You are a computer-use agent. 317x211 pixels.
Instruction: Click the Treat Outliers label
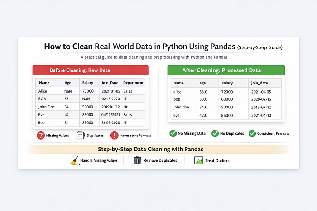coord(217,161)
